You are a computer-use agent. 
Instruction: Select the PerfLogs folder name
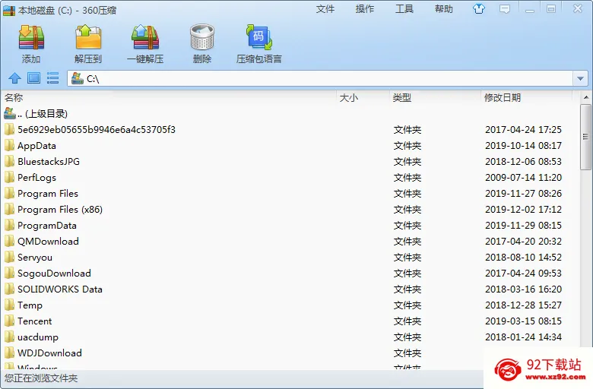(36, 178)
